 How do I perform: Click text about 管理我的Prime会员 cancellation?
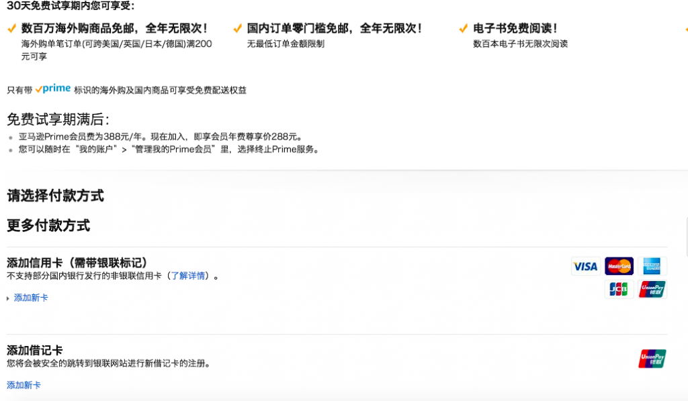pyautogui.click(x=169, y=150)
